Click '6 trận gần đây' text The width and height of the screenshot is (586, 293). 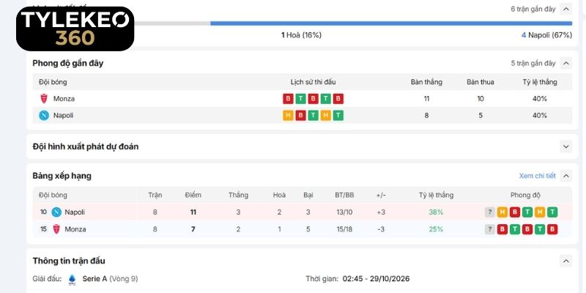point(533,9)
